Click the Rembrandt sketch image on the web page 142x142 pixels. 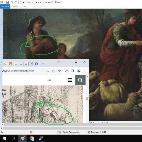coord(42,104)
